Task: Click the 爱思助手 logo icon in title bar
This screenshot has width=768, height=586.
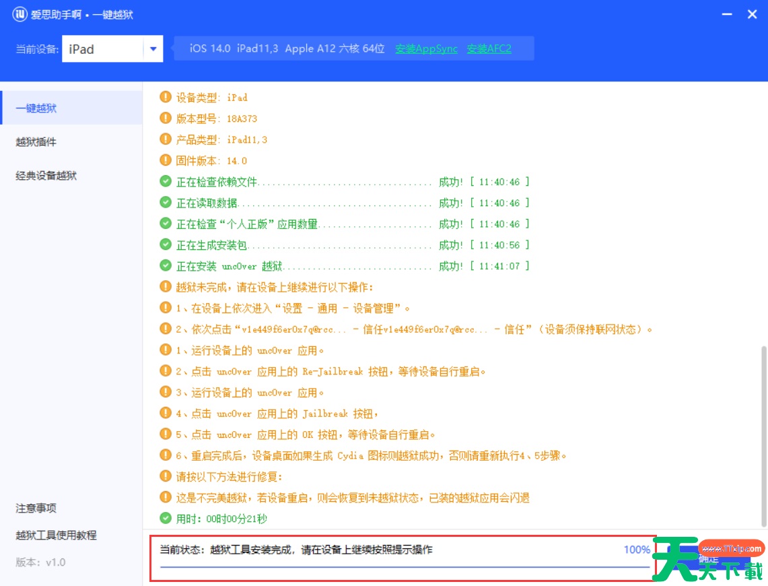Action: click(x=20, y=14)
